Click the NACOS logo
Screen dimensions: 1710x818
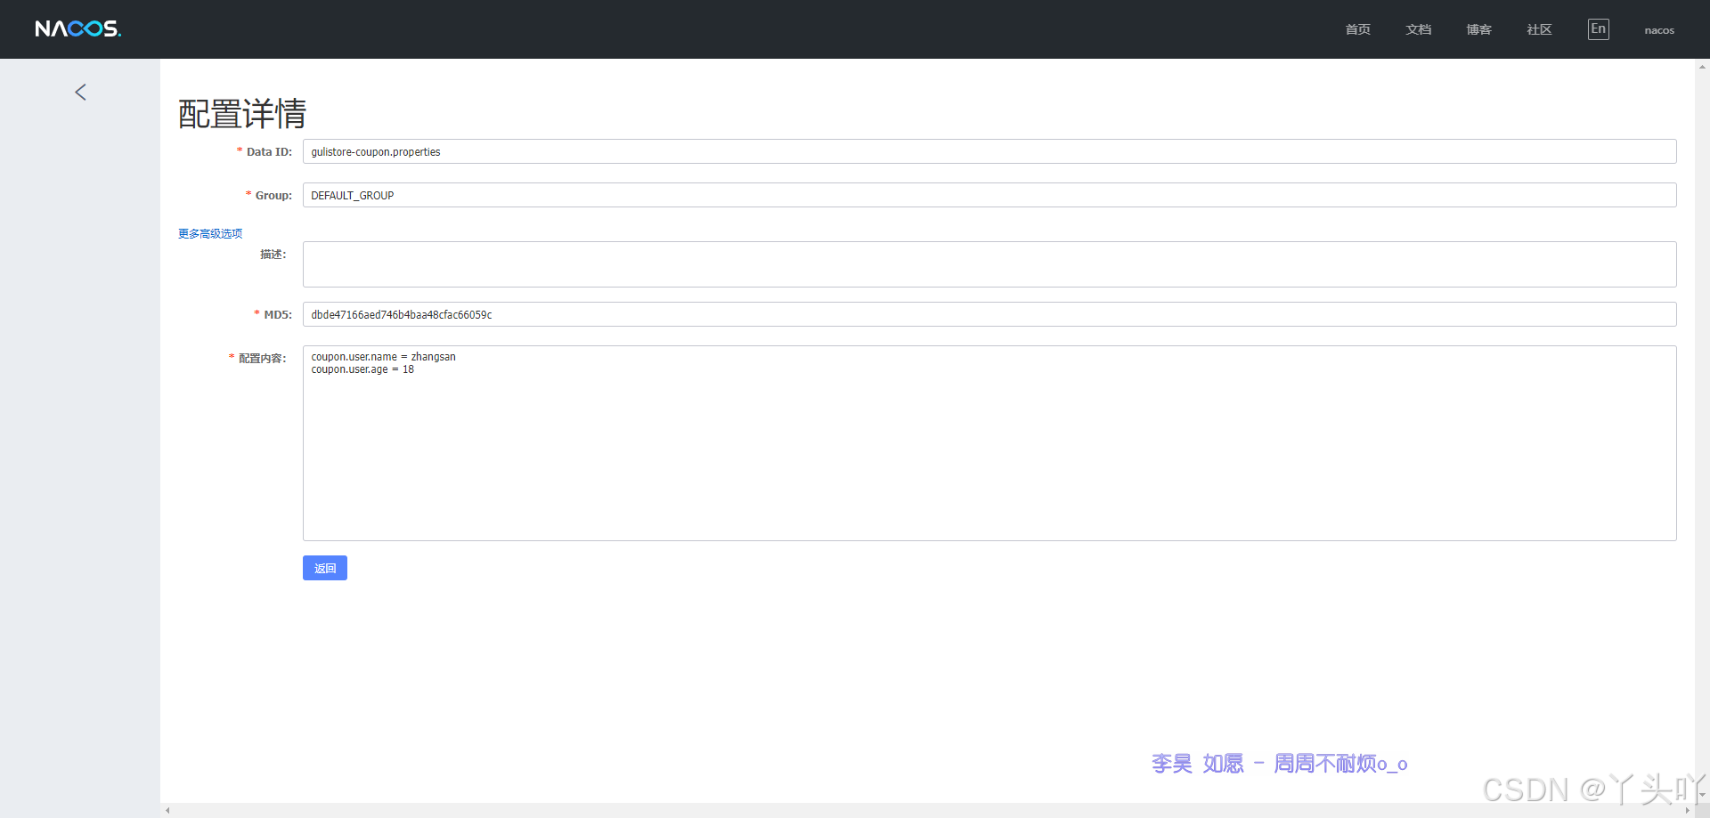click(x=77, y=28)
